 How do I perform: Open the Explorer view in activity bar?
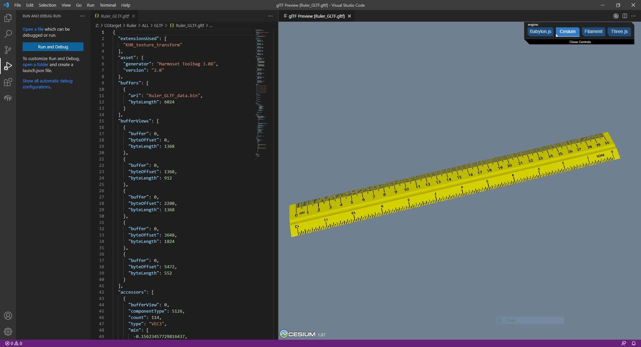click(8, 18)
